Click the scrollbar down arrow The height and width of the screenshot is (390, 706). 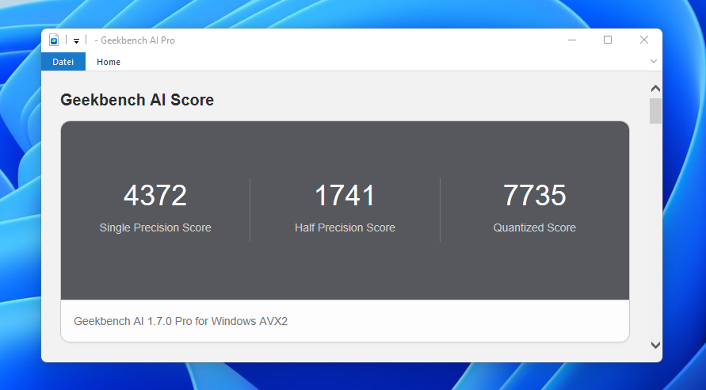655,345
